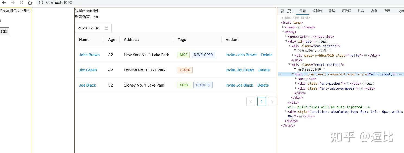Click the flex badge beside ant-picker div
Image resolution: width=404 pixels, height=153 pixels.
[x=368, y=84]
